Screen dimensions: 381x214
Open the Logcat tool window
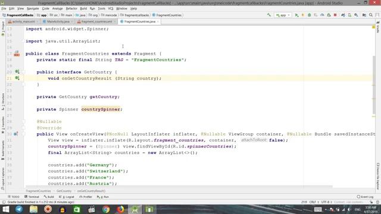pyautogui.click(x=67, y=197)
